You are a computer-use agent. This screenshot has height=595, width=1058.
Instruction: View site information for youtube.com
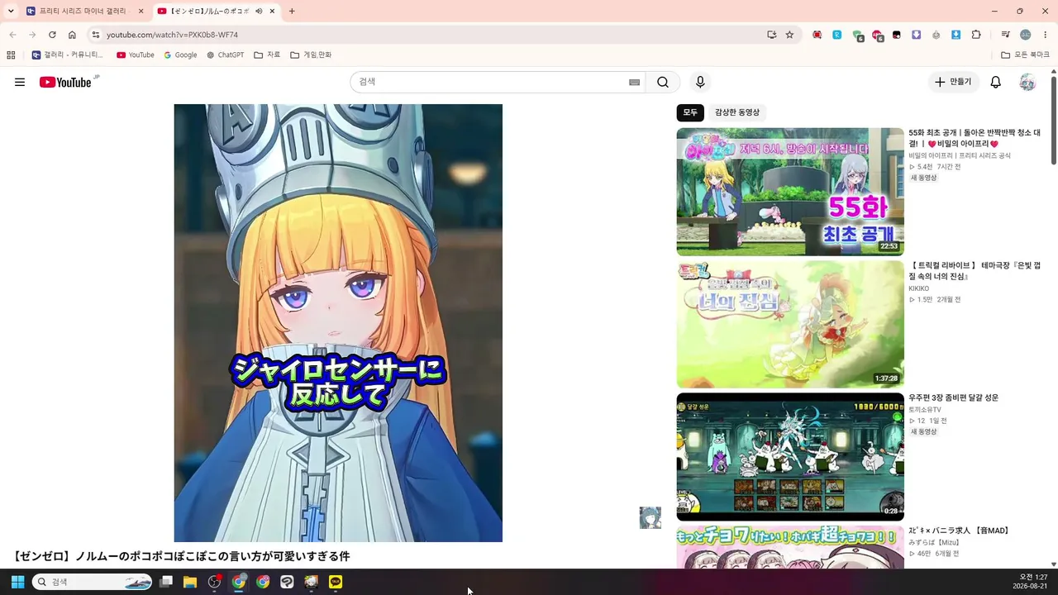point(95,35)
